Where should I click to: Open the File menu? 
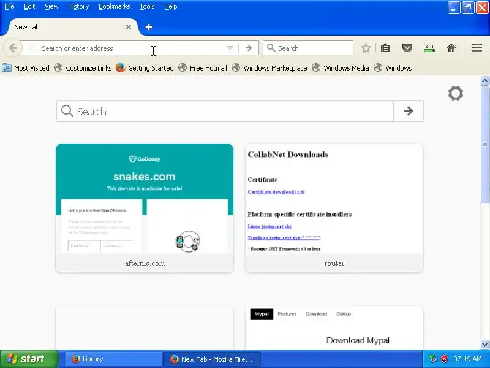tap(9, 6)
